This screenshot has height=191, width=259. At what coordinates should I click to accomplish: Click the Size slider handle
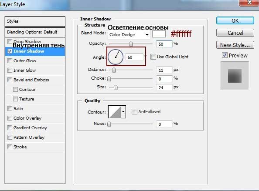pyautogui.click(x=116, y=87)
